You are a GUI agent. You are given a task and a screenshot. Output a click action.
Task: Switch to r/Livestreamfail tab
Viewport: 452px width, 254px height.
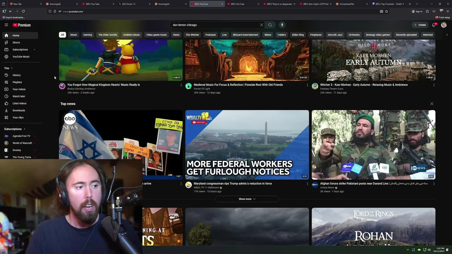(x=352, y=4)
